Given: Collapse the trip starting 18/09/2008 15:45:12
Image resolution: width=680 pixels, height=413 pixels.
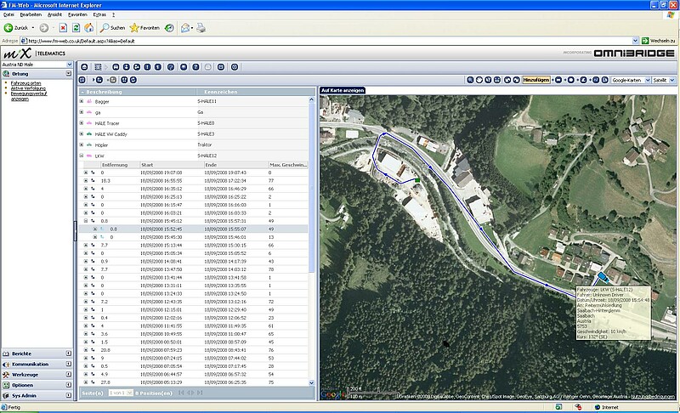Looking at the screenshot, I should click(86, 221).
